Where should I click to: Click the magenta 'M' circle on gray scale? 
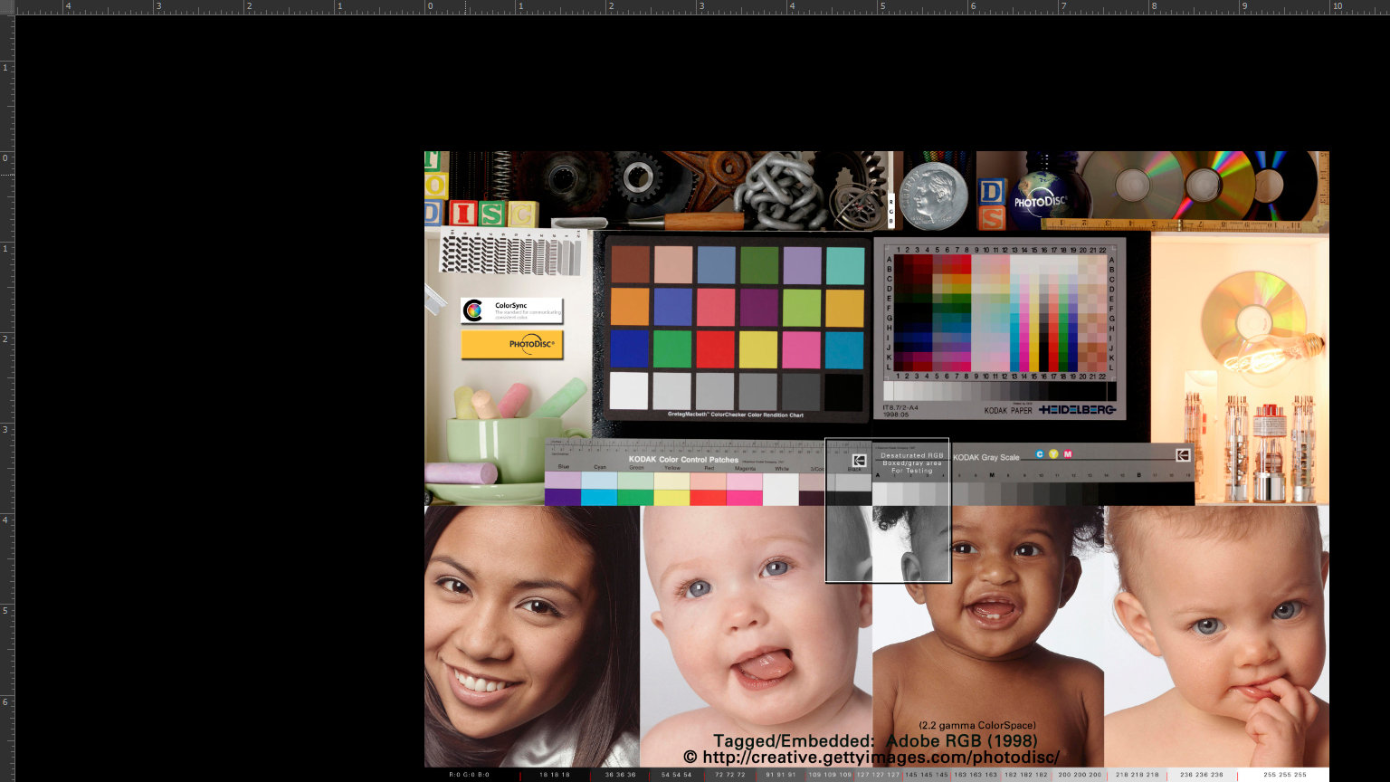1068,454
